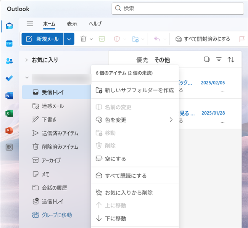Image resolution: width=248 pixels, height=228 pixels.
Task: Launch Word from the left sidebar
Action: click(9, 96)
